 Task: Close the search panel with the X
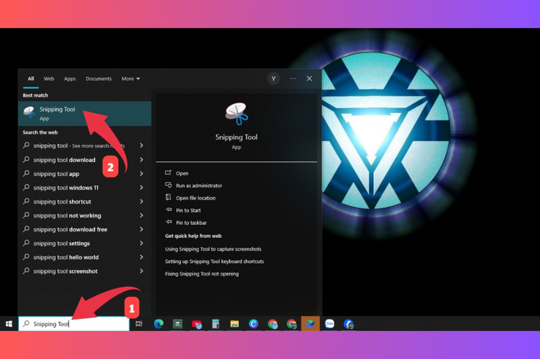(309, 79)
